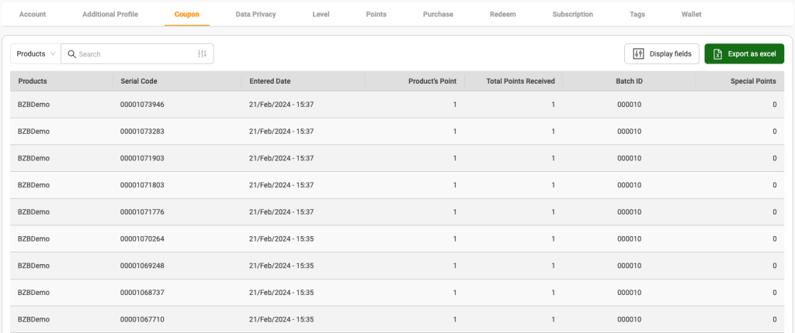Screen dimensions: 795x333
Task: Open search filter options slider icon
Action: tap(203, 54)
